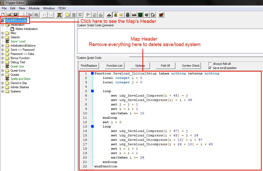The height and width of the screenshot is (171, 263).
Task: Expand the Selects folder
Action: click(x=3, y=37)
